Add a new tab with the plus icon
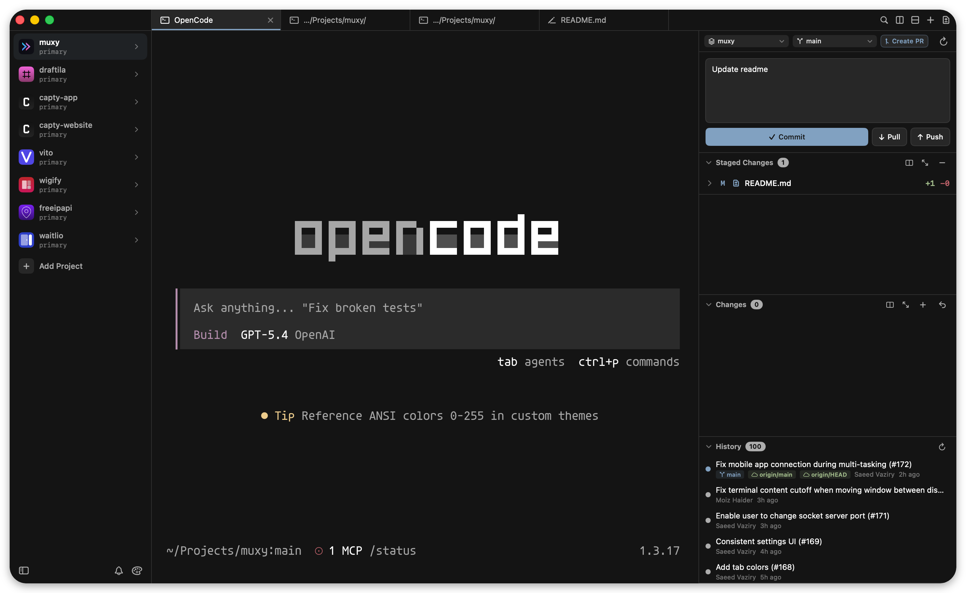Image resolution: width=966 pixels, height=593 pixels. [x=930, y=20]
